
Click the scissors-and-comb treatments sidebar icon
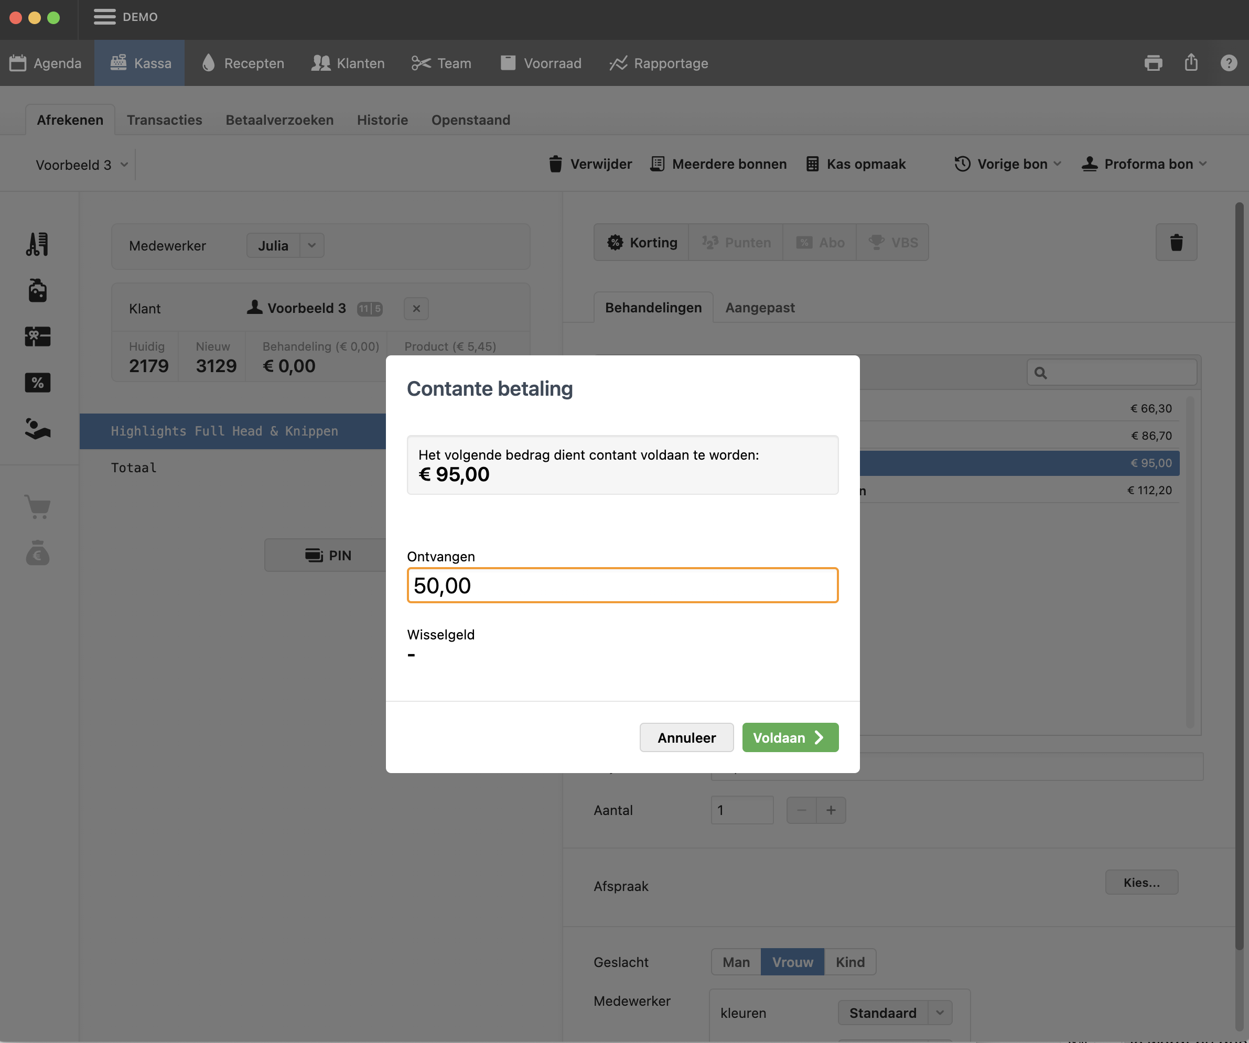(37, 244)
